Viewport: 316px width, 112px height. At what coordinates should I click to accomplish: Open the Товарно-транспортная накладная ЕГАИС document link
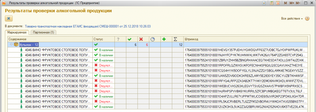(88, 26)
